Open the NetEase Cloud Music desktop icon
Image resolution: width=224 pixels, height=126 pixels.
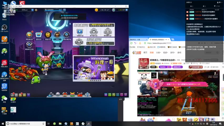coord(4,64)
